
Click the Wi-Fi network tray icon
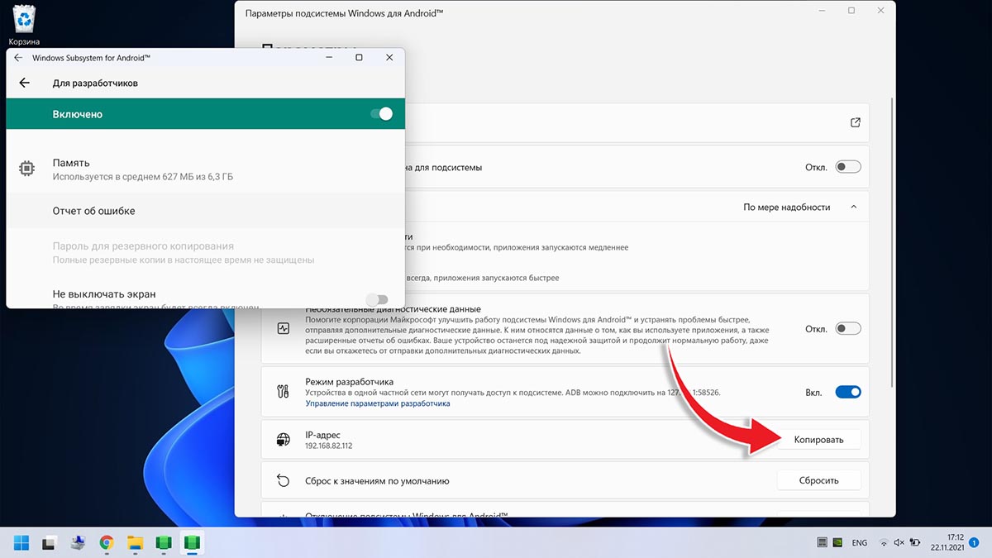pos(884,543)
